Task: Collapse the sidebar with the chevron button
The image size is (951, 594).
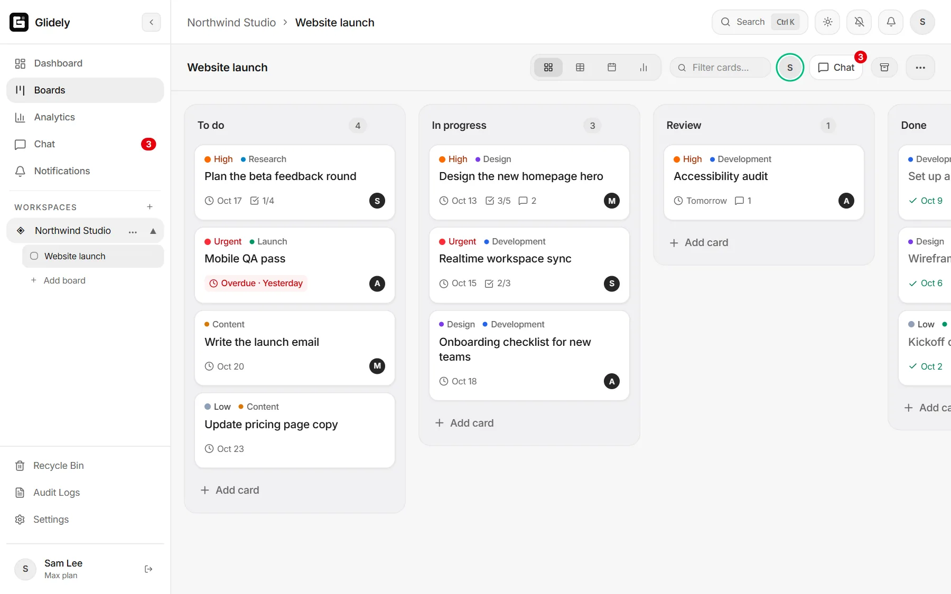Action: point(151,22)
